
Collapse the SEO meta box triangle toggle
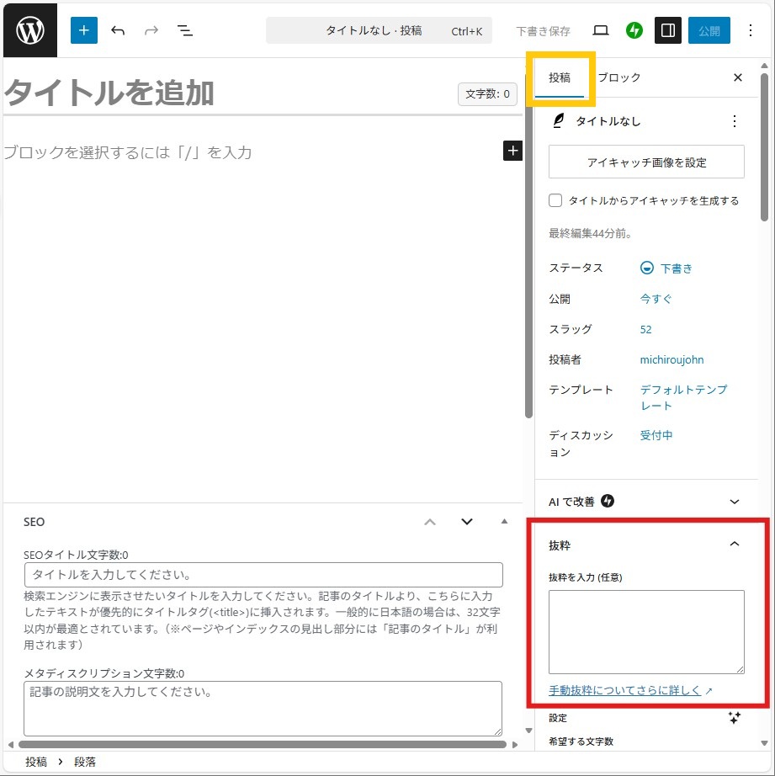pyautogui.click(x=505, y=522)
